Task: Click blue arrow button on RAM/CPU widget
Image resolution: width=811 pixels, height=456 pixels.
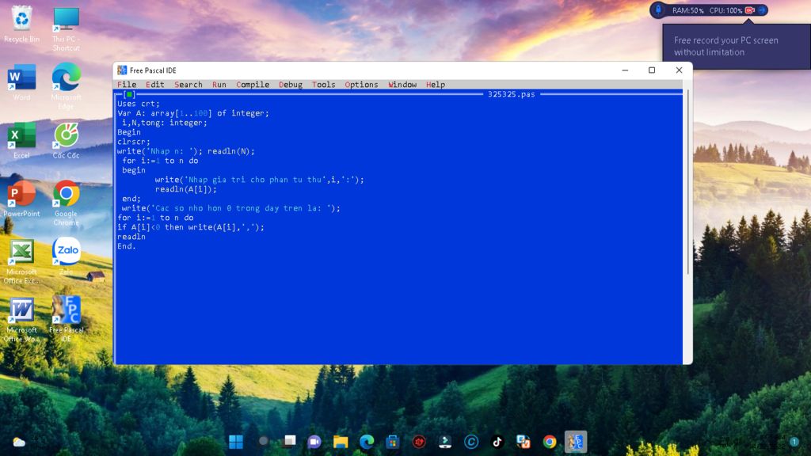Action: pyautogui.click(x=762, y=10)
